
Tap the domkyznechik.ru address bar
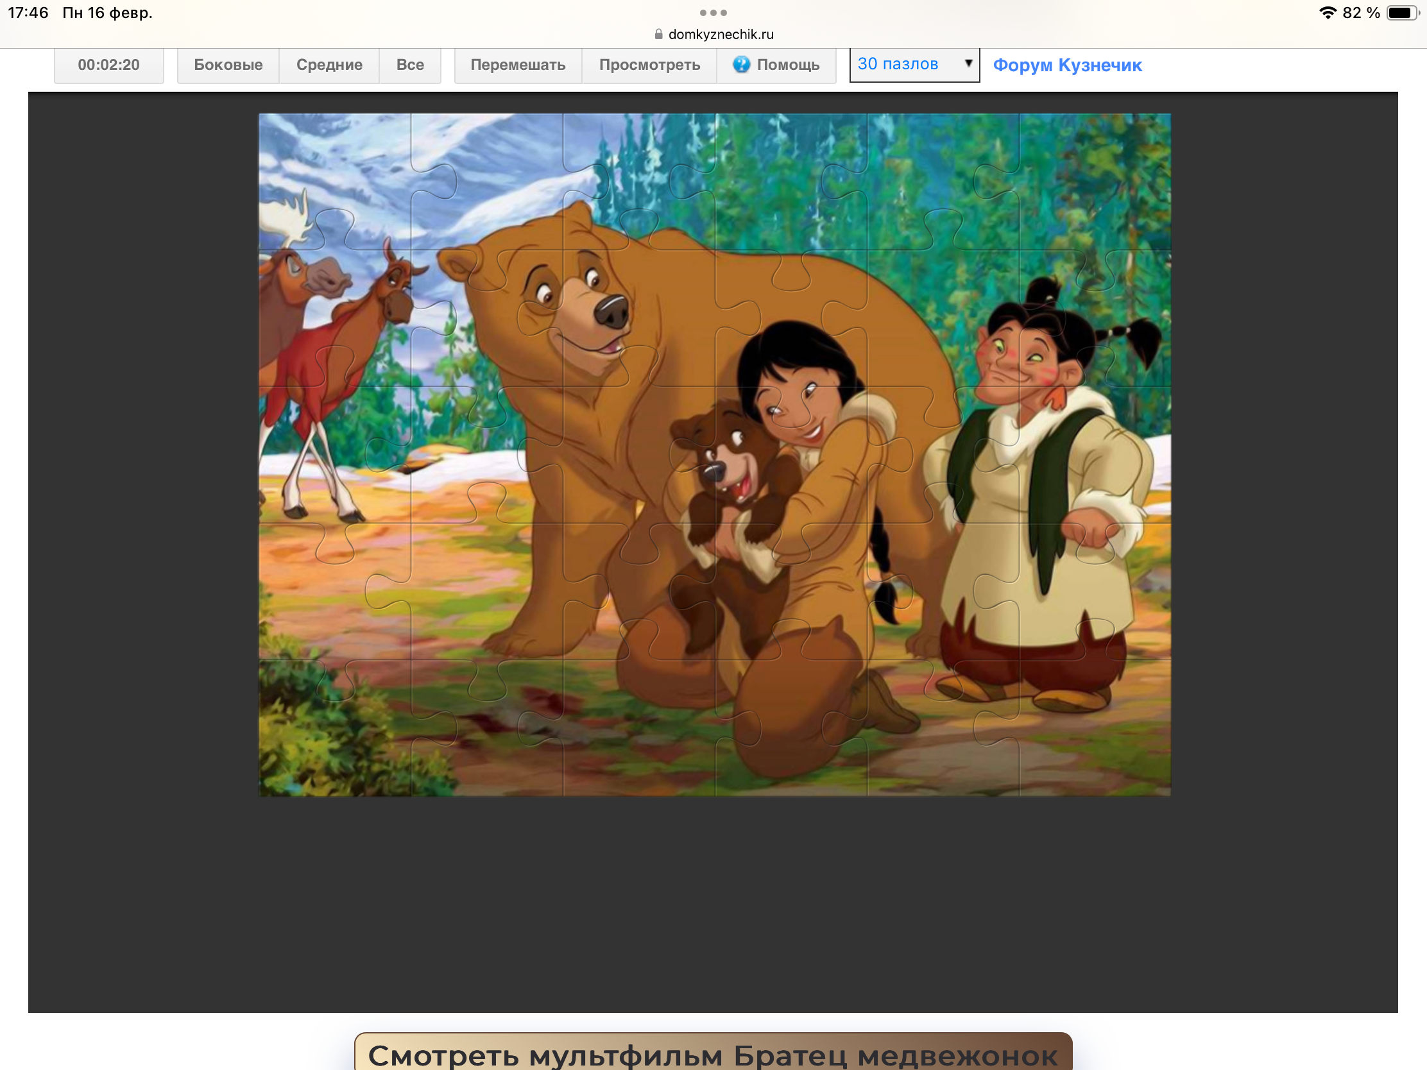coord(720,34)
